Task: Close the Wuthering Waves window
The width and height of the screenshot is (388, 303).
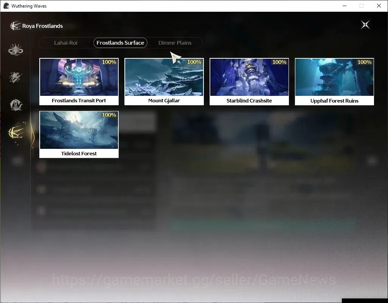Action: pos(379,6)
